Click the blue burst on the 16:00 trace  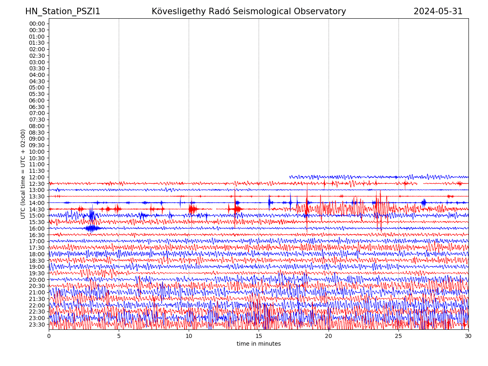click(x=92, y=228)
